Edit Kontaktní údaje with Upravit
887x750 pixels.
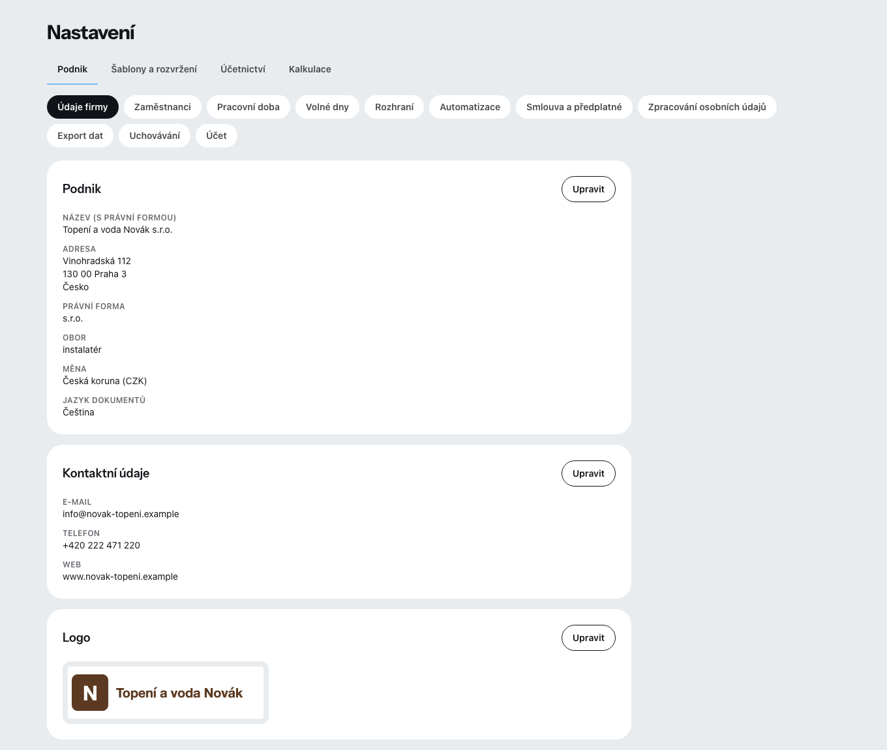point(588,473)
